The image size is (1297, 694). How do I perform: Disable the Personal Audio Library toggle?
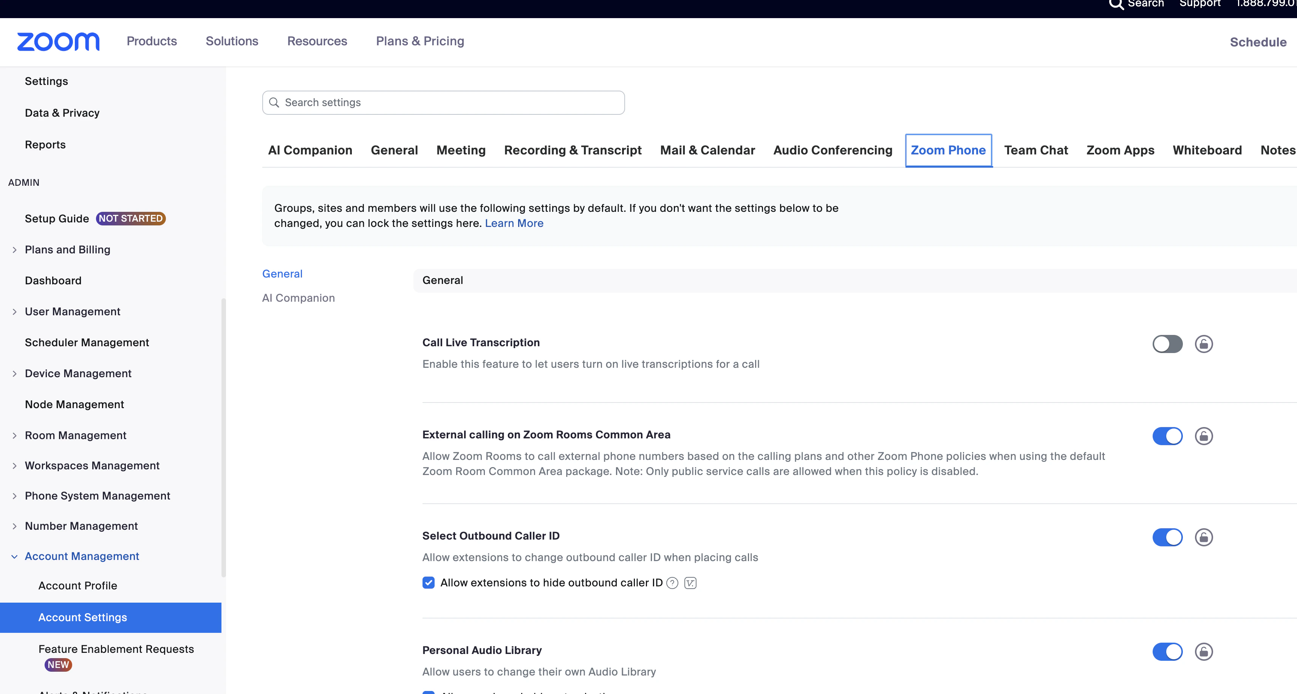(1167, 652)
